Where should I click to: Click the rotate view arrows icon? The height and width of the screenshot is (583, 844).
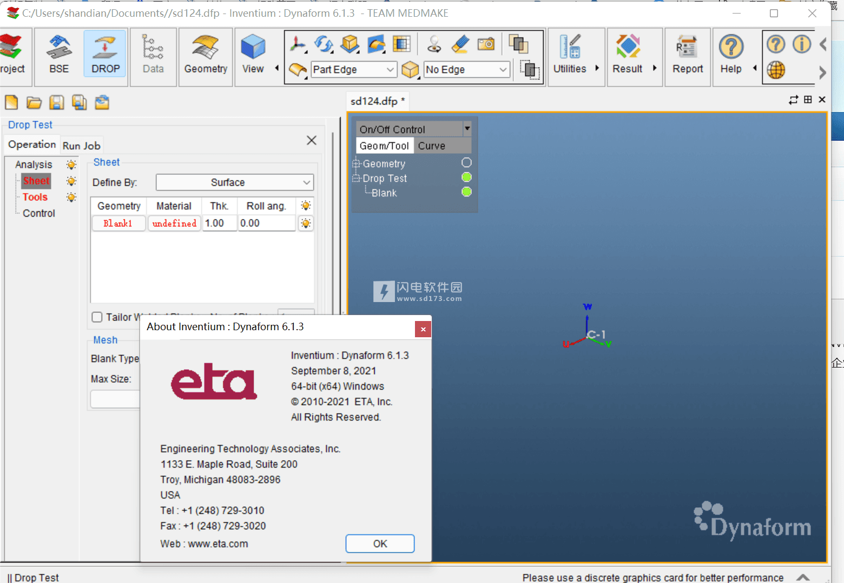[324, 44]
